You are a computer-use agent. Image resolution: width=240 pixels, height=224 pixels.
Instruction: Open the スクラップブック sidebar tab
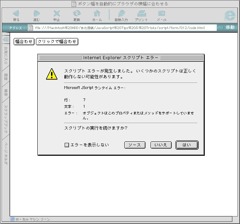point(6,119)
